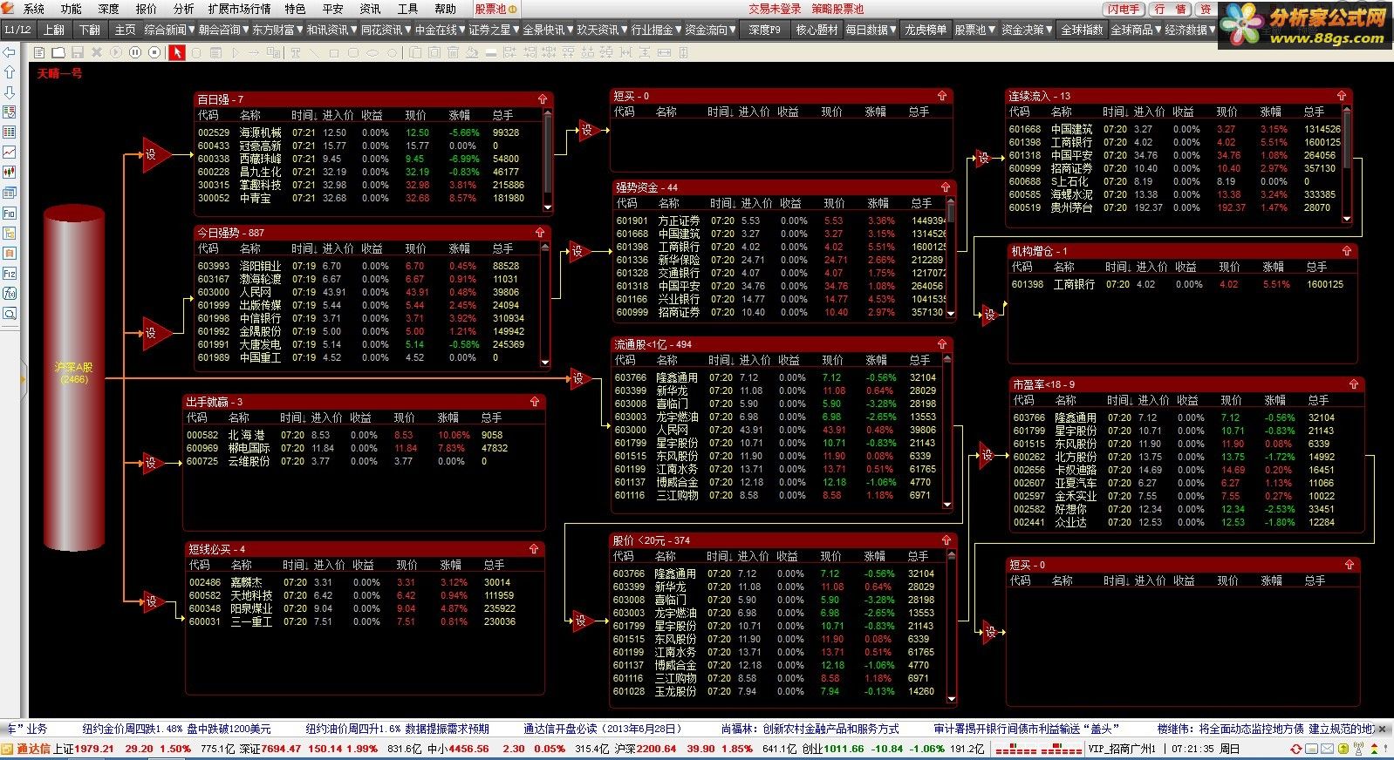Click the back arrow in left sidebar
This screenshot has height=760, width=1394.
[10, 52]
